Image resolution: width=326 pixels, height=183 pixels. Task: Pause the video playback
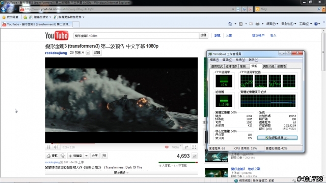click(x=49, y=147)
